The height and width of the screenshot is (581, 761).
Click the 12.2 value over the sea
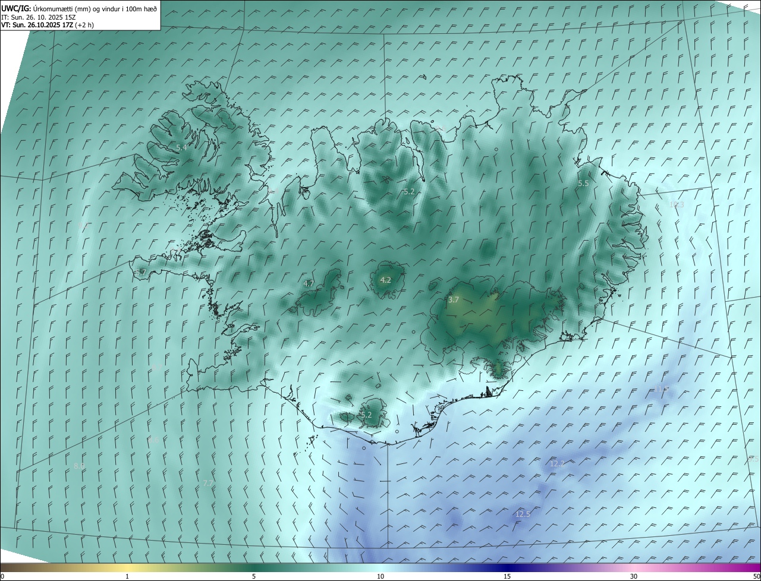tap(557, 464)
